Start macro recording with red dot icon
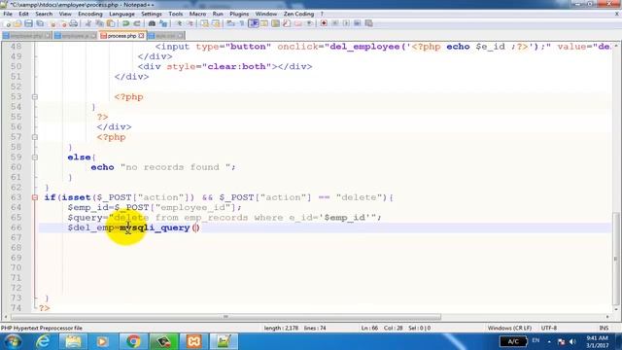Viewport: 622px width, 350px height. pyautogui.click(x=324, y=23)
